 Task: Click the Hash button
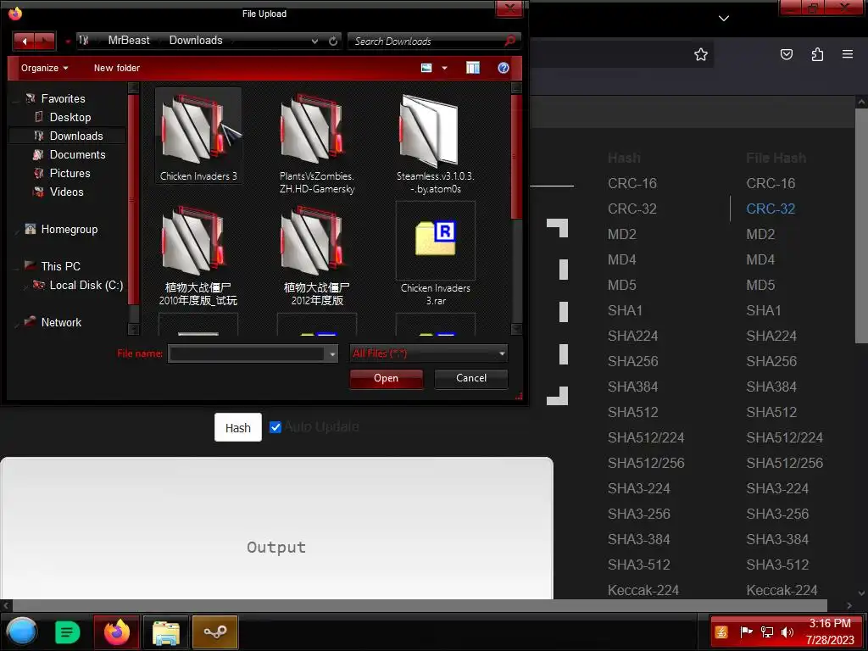pyautogui.click(x=238, y=427)
